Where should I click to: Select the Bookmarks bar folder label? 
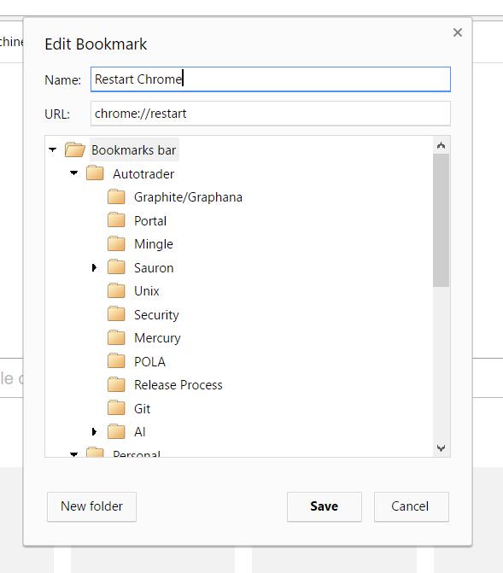(x=134, y=149)
